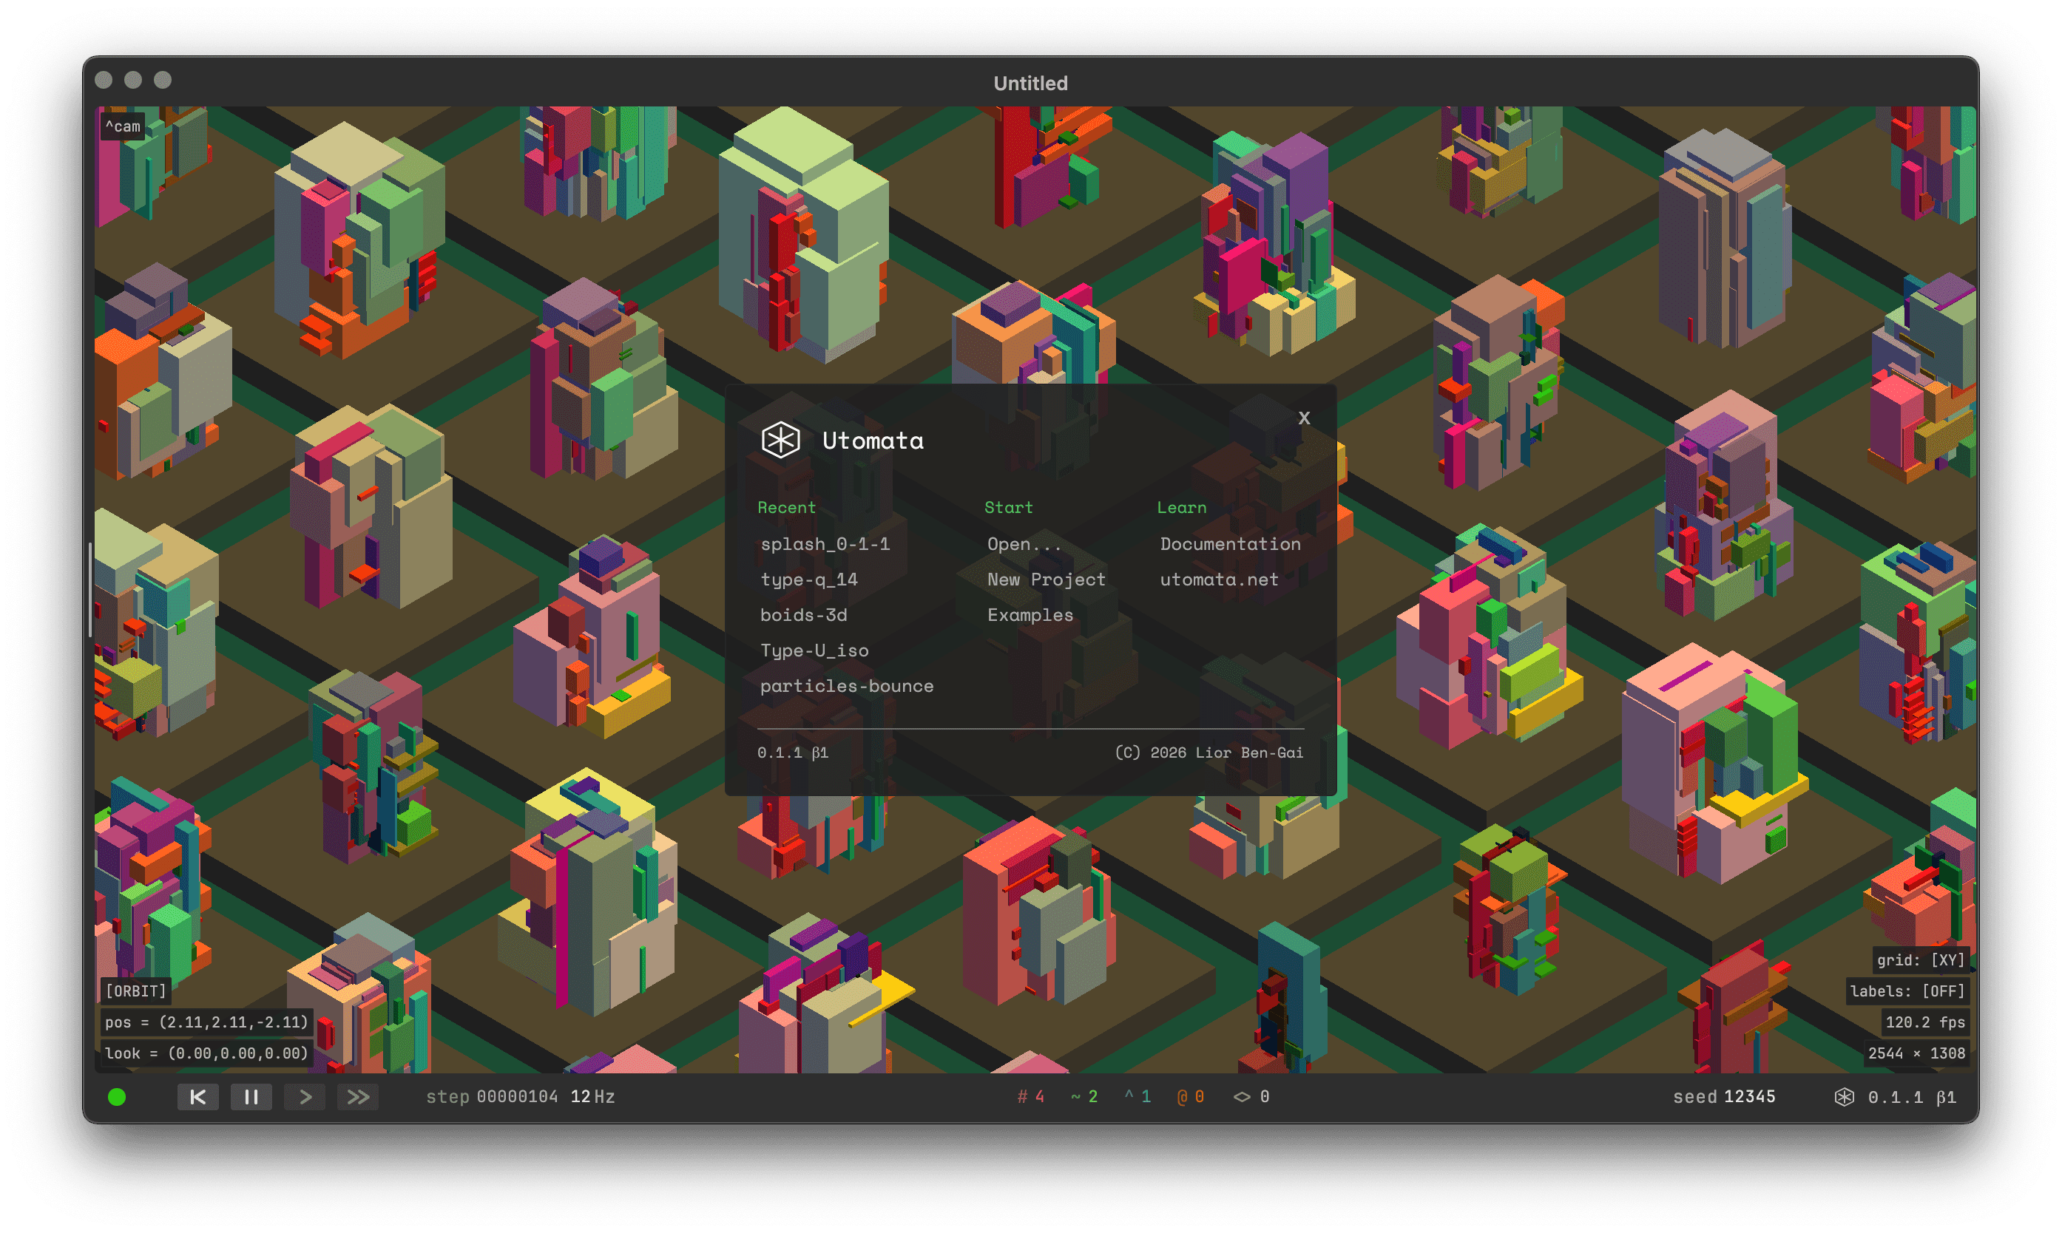Click the Utomata logo in splash dialog
The image size is (2062, 1233).
pos(780,440)
